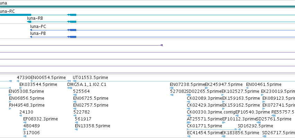Select EC41454.5prime EST label
This screenshot has height=138, width=295.
tap(205, 133)
